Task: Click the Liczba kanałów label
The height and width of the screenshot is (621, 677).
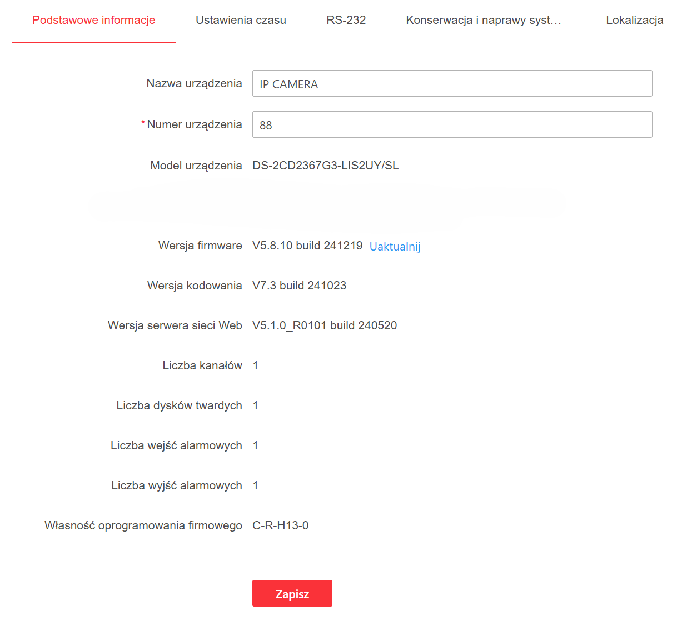Action: [x=202, y=366]
